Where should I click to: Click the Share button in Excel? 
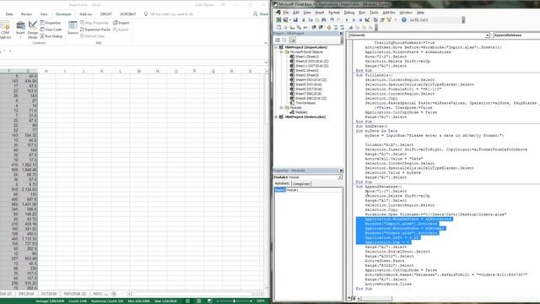pos(261,14)
